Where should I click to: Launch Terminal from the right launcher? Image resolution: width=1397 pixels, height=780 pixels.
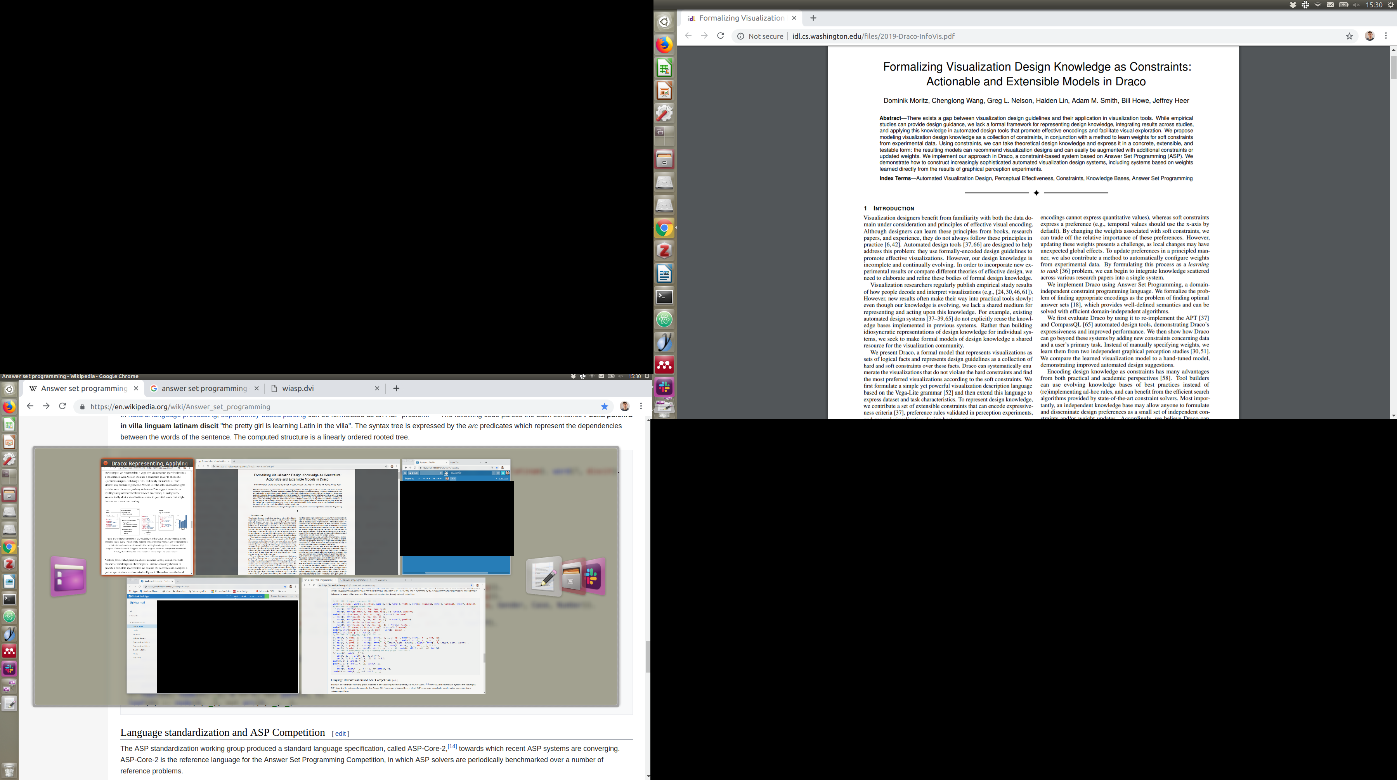pos(664,296)
